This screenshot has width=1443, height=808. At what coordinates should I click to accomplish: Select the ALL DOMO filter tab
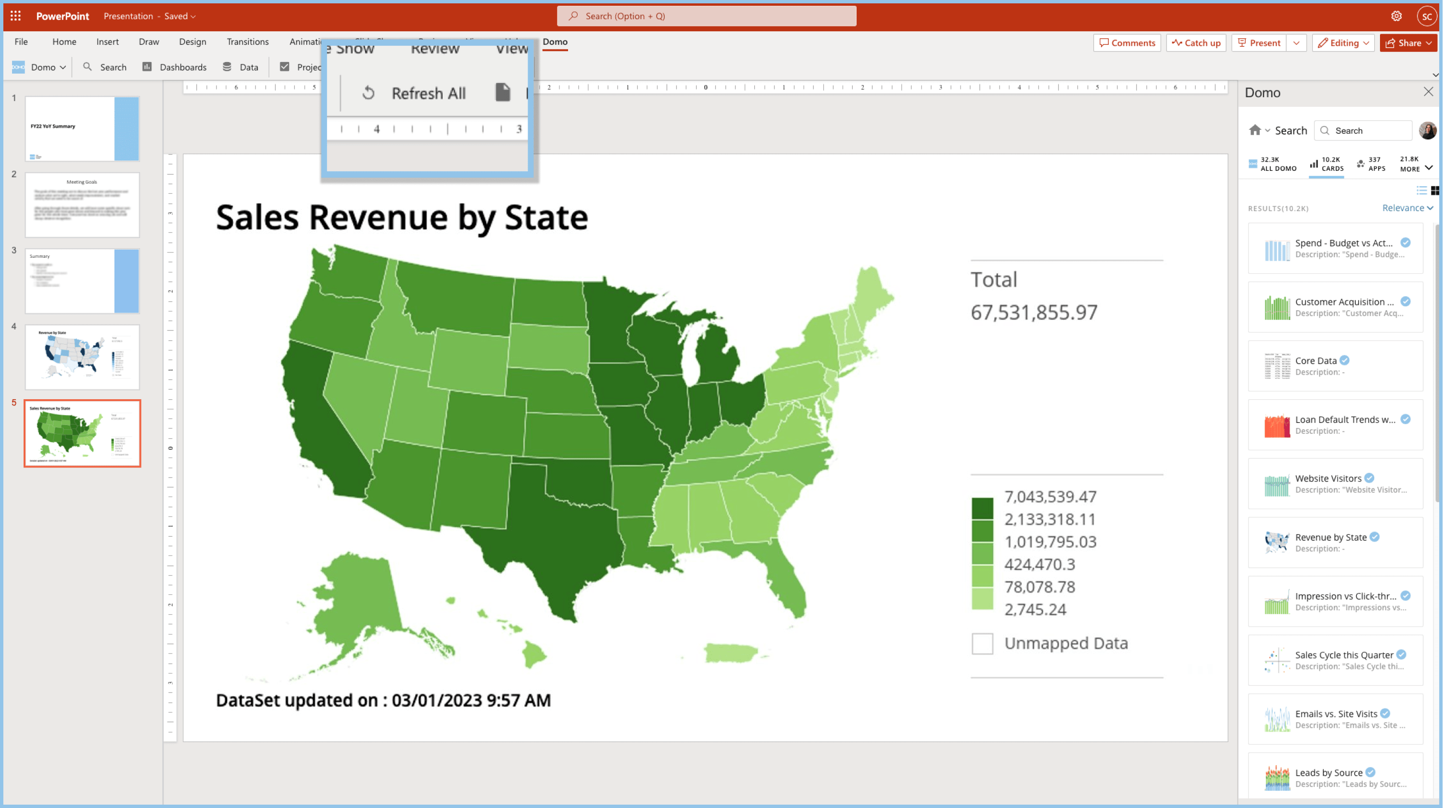pos(1272,164)
